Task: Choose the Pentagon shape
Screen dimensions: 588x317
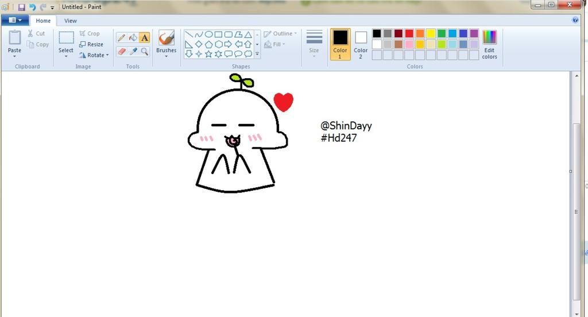Action: (208, 44)
